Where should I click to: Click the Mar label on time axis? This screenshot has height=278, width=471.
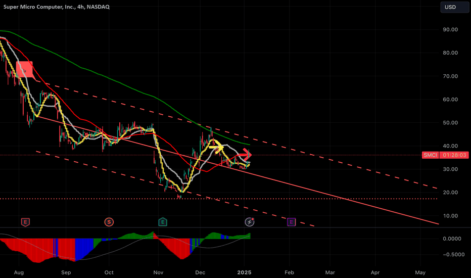[330, 272]
